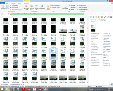Image resolution: width=113 pixels, height=91 pixels.
Task: Create a new folder with Neuer Ordner
Action: pyautogui.click(x=48, y=7)
